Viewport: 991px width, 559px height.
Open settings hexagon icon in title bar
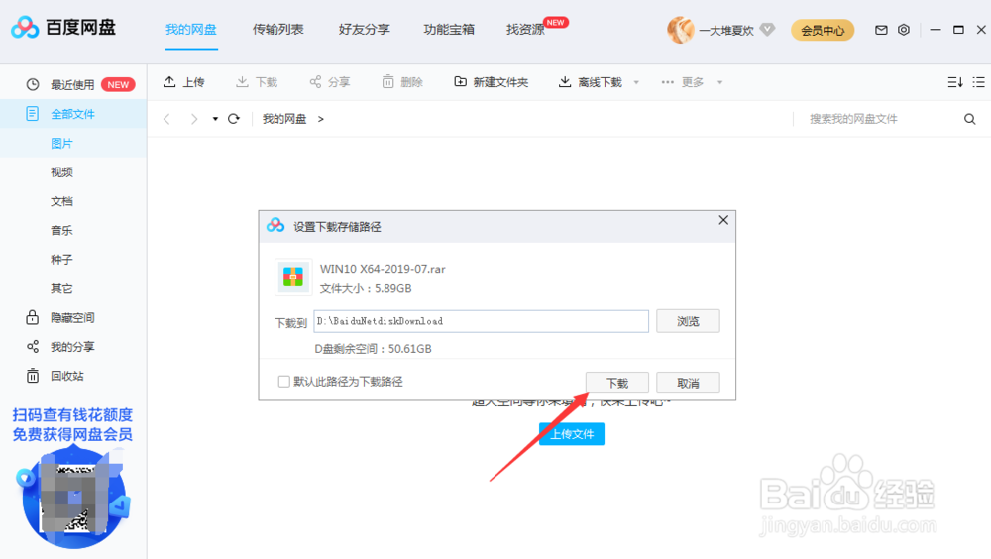pyautogui.click(x=904, y=30)
